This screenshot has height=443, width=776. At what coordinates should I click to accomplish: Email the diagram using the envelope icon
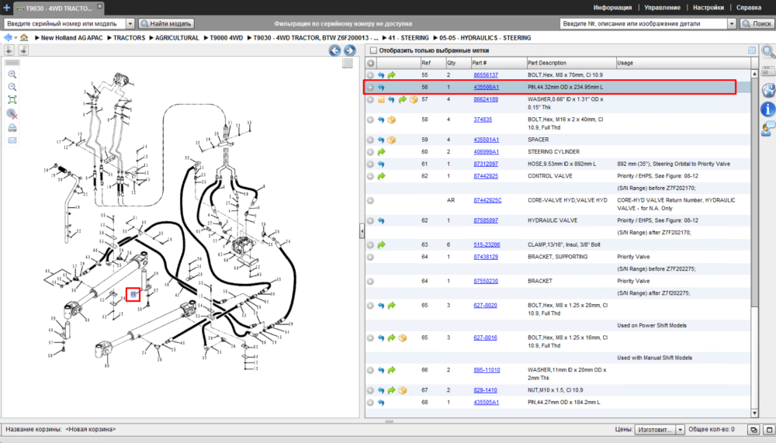(12, 140)
